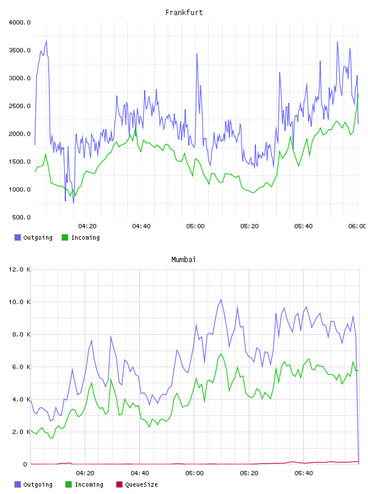This screenshot has width=368, height=494.
Task: Click the blue Outgoing swatch in Frankfurt legend
Action: pyautogui.click(x=18, y=237)
